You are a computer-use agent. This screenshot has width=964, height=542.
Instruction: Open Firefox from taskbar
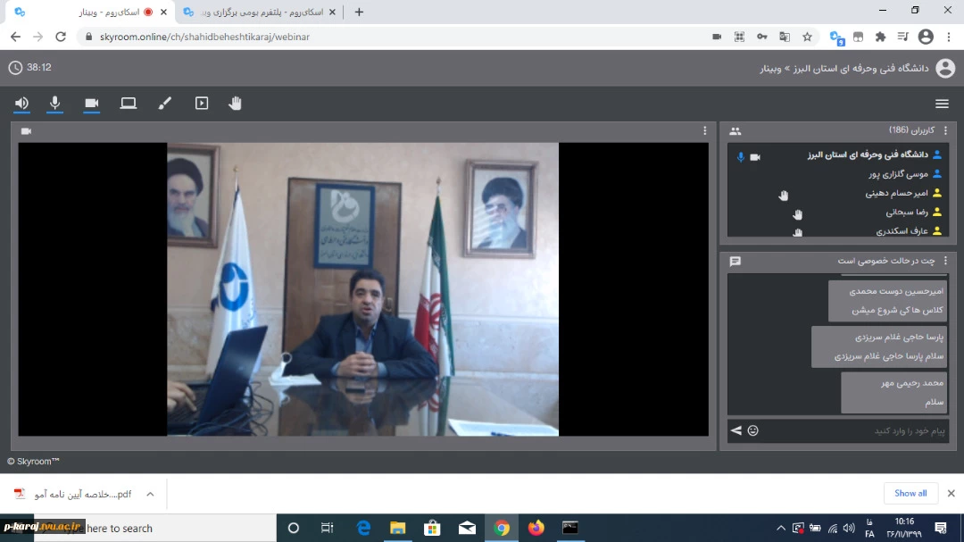point(536,528)
